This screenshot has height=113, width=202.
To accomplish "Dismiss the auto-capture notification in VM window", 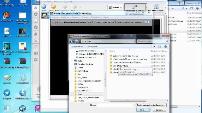I will click(x=149, y=22).
